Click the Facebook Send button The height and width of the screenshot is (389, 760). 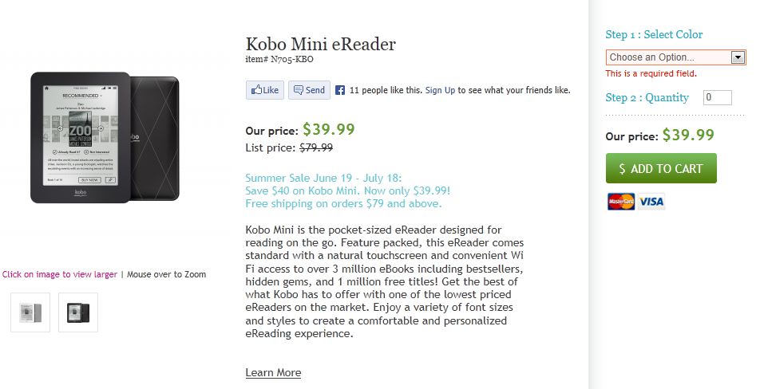coord(308,90)
